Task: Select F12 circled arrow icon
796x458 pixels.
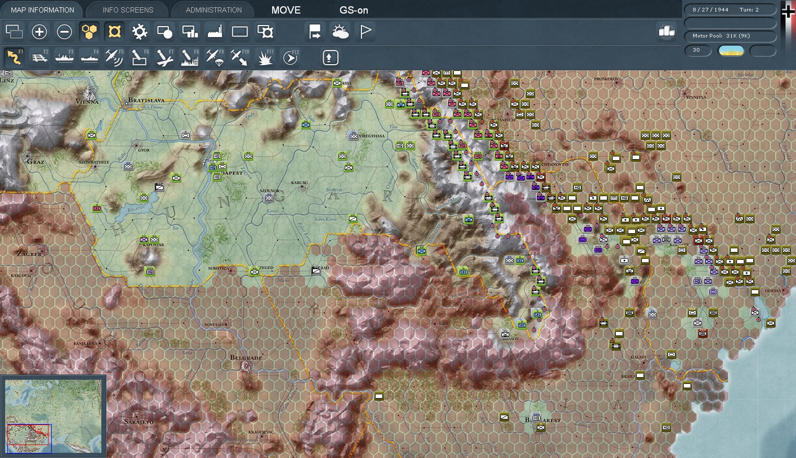Action: click(x=290, y=57)
